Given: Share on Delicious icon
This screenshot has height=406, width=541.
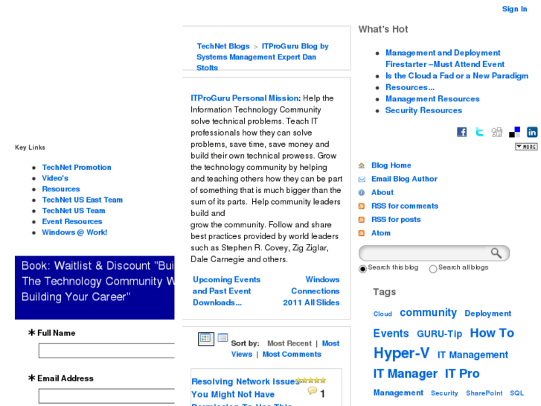Looking at the screenshot, I should 514,132.
